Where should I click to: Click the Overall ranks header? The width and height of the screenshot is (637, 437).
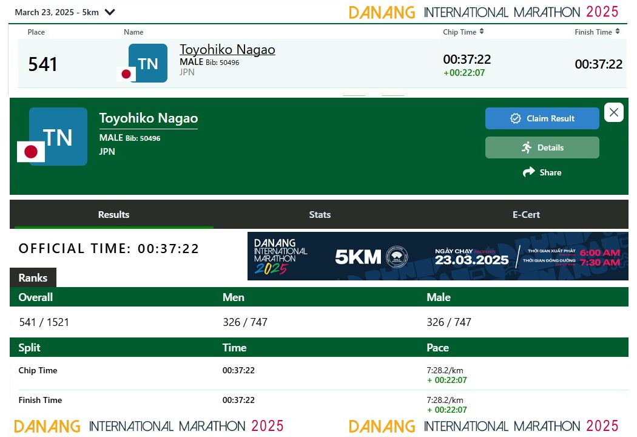click(x=36, y=297)
